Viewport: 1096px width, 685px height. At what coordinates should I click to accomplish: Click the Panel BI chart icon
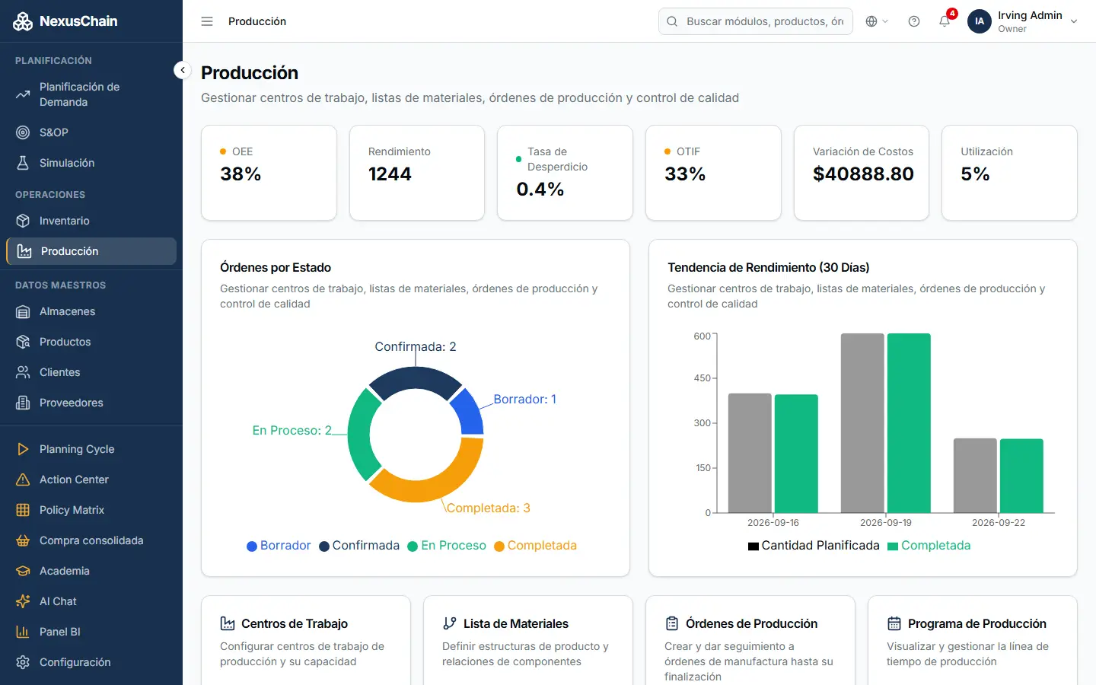coord(23,632)
